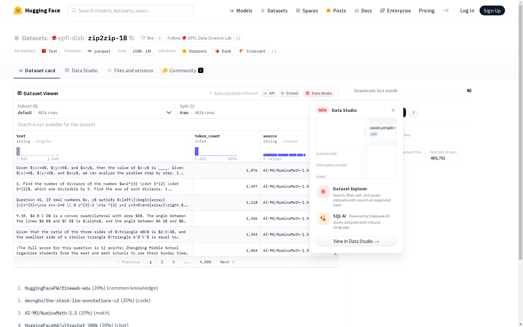This screenshot has height=327, width=523.
Task: Expand the Subset default dropdown
Action: 95,109
